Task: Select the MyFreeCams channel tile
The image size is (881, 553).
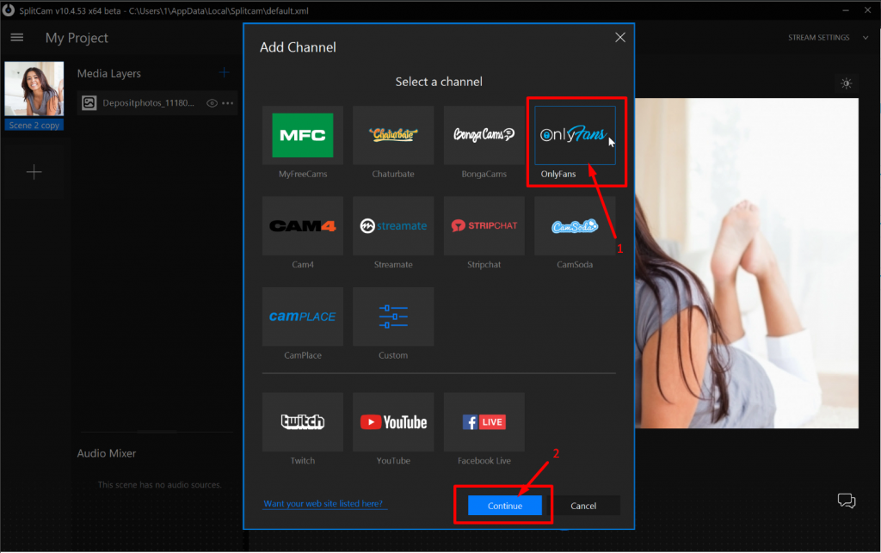Action: [302, 135]
